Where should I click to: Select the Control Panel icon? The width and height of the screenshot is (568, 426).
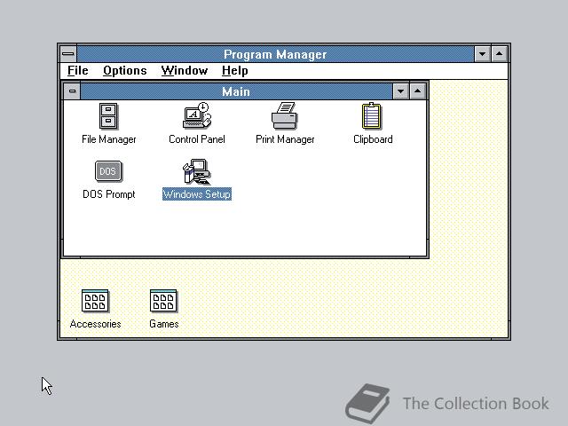click(197, 115)
